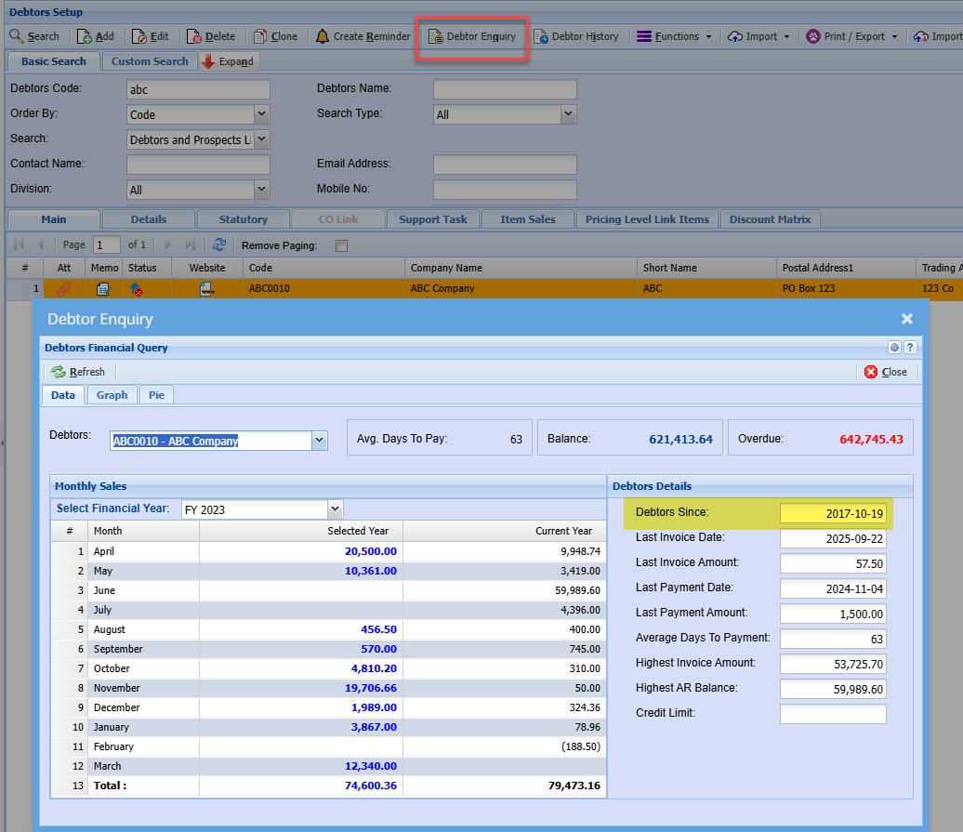Screen dimensions: 963x832
Task: Click the Website icon in row 1
Action: 206,289
